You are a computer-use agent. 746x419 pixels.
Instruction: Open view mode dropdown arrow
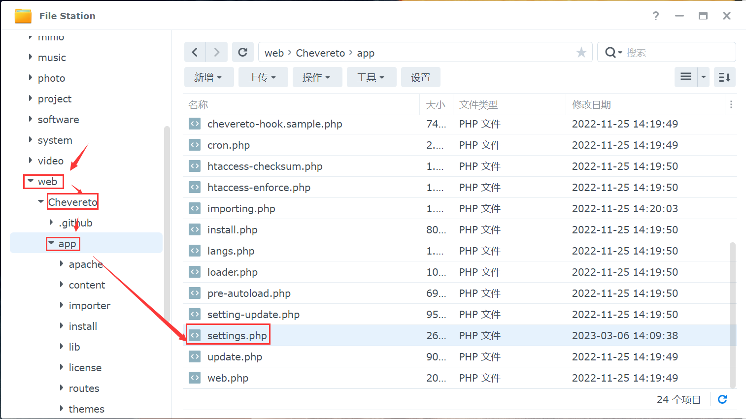[x=703, y=77]
